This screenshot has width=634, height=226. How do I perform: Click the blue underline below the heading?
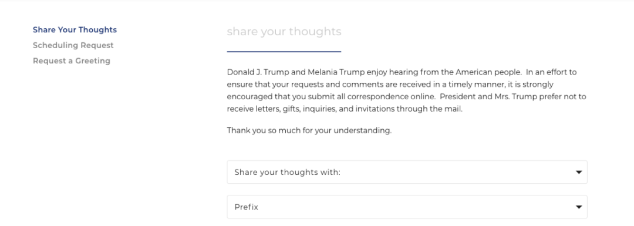284,51
